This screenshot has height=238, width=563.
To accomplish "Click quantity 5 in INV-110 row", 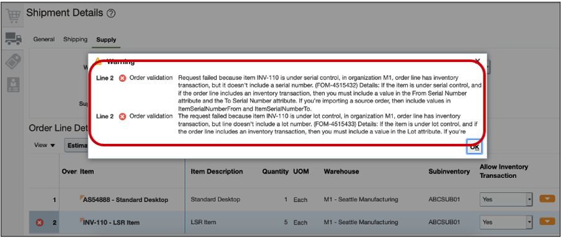I will pyautogui.click(x=286, y=223).
